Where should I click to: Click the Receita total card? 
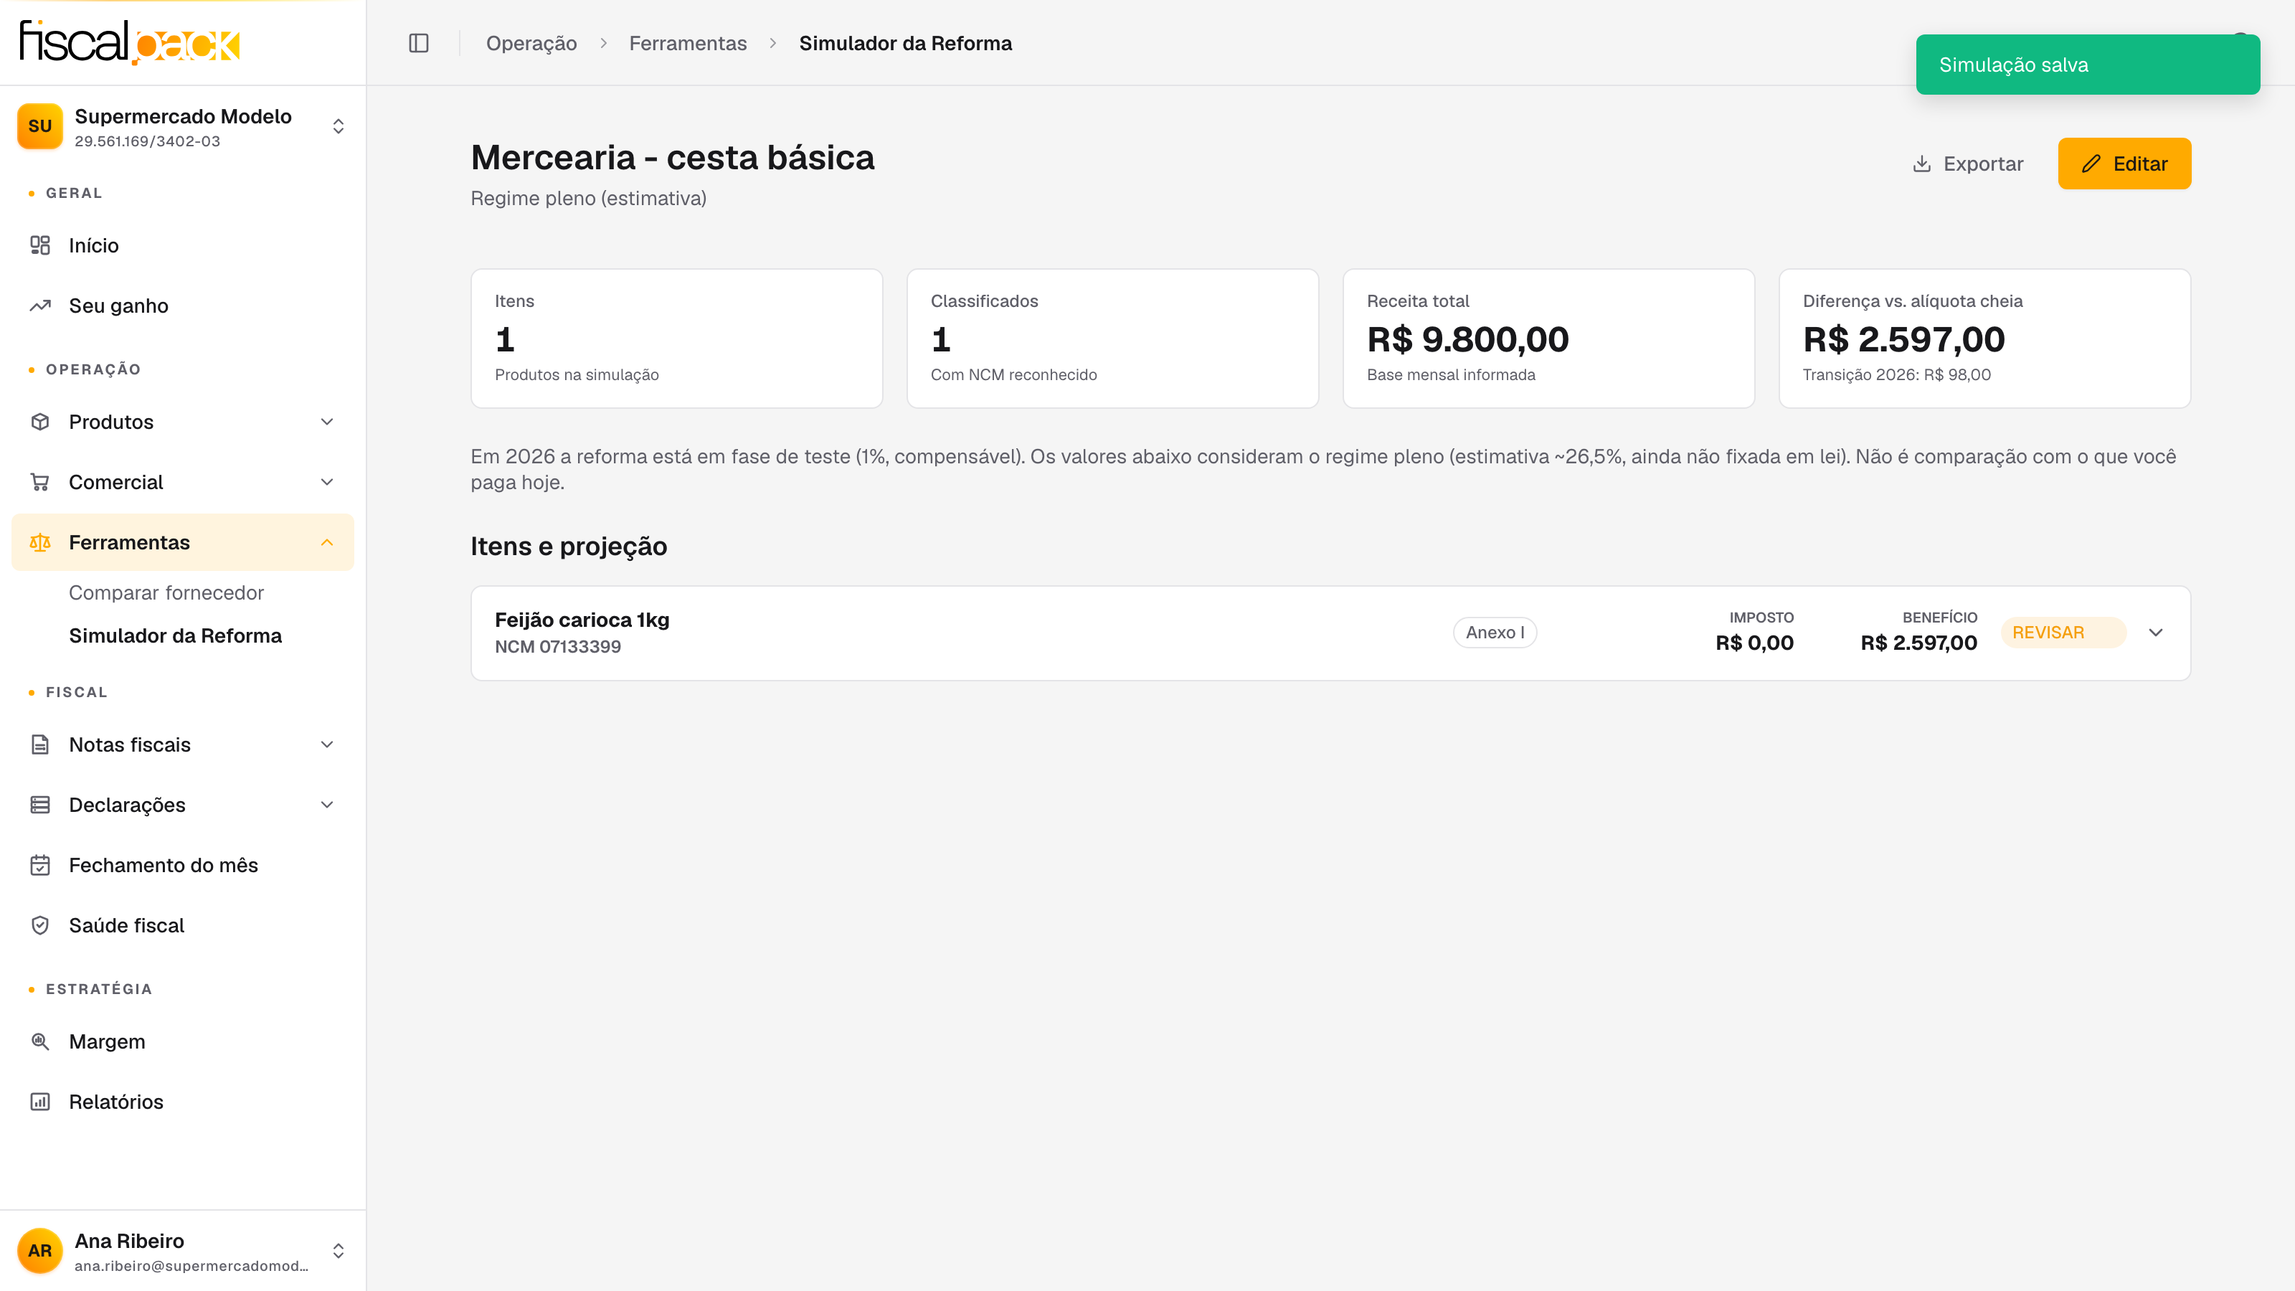tap(1548, 339)
